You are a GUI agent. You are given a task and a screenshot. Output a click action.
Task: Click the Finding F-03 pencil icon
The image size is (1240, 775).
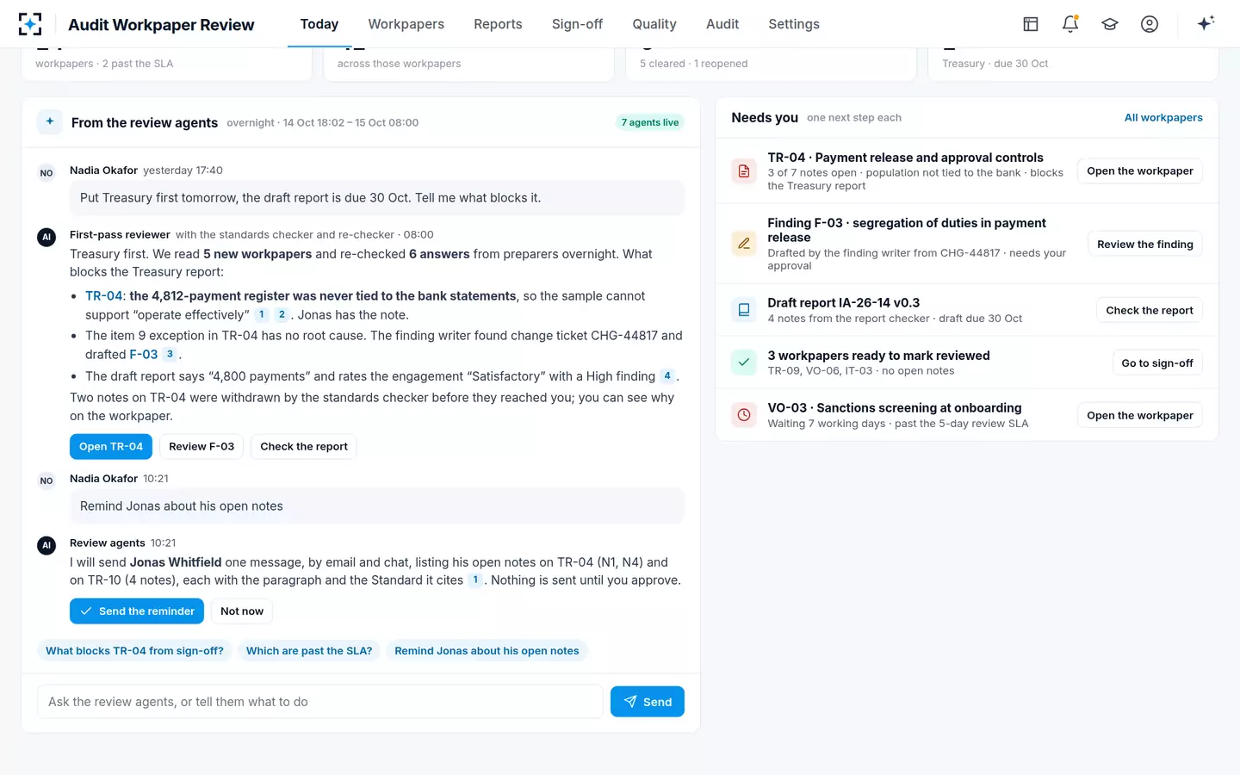click(744, 244)
